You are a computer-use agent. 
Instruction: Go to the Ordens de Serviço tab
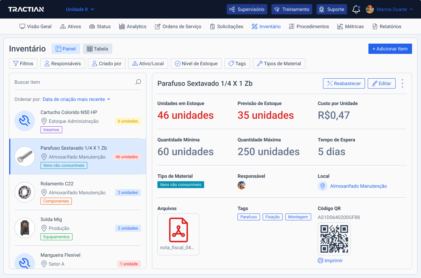pyautogui.click(x=178, y=26)
